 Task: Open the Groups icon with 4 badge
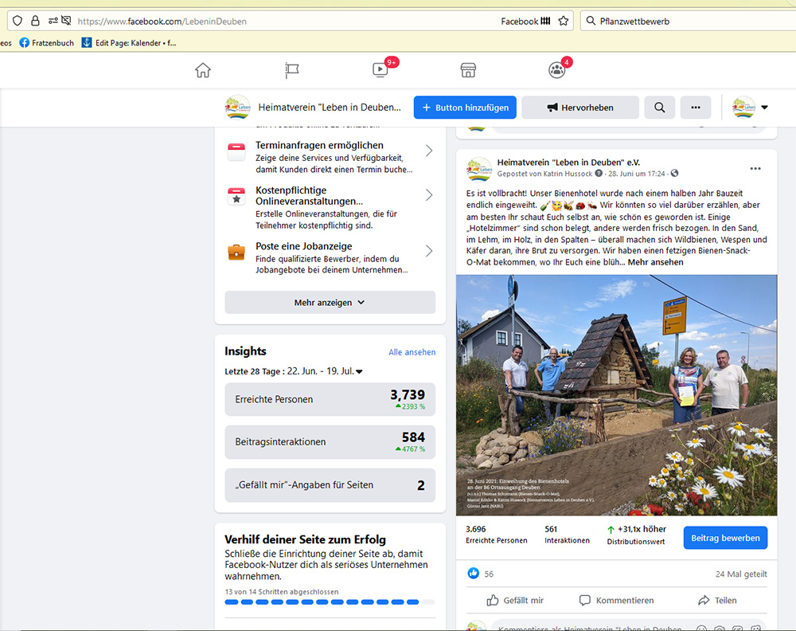[556, 70]
